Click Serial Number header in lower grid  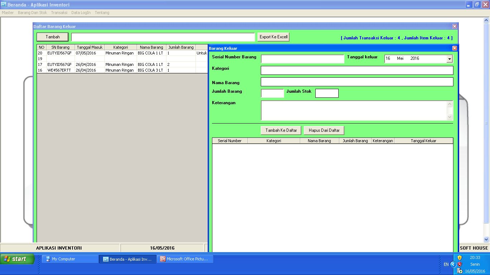230,141
